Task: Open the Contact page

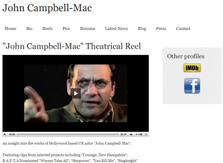Action: (183, 28)
